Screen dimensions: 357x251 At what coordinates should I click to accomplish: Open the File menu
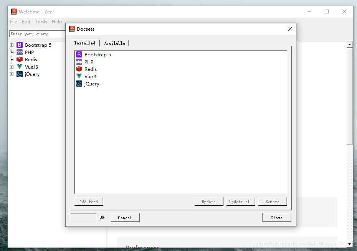click(x=14, y=21)
